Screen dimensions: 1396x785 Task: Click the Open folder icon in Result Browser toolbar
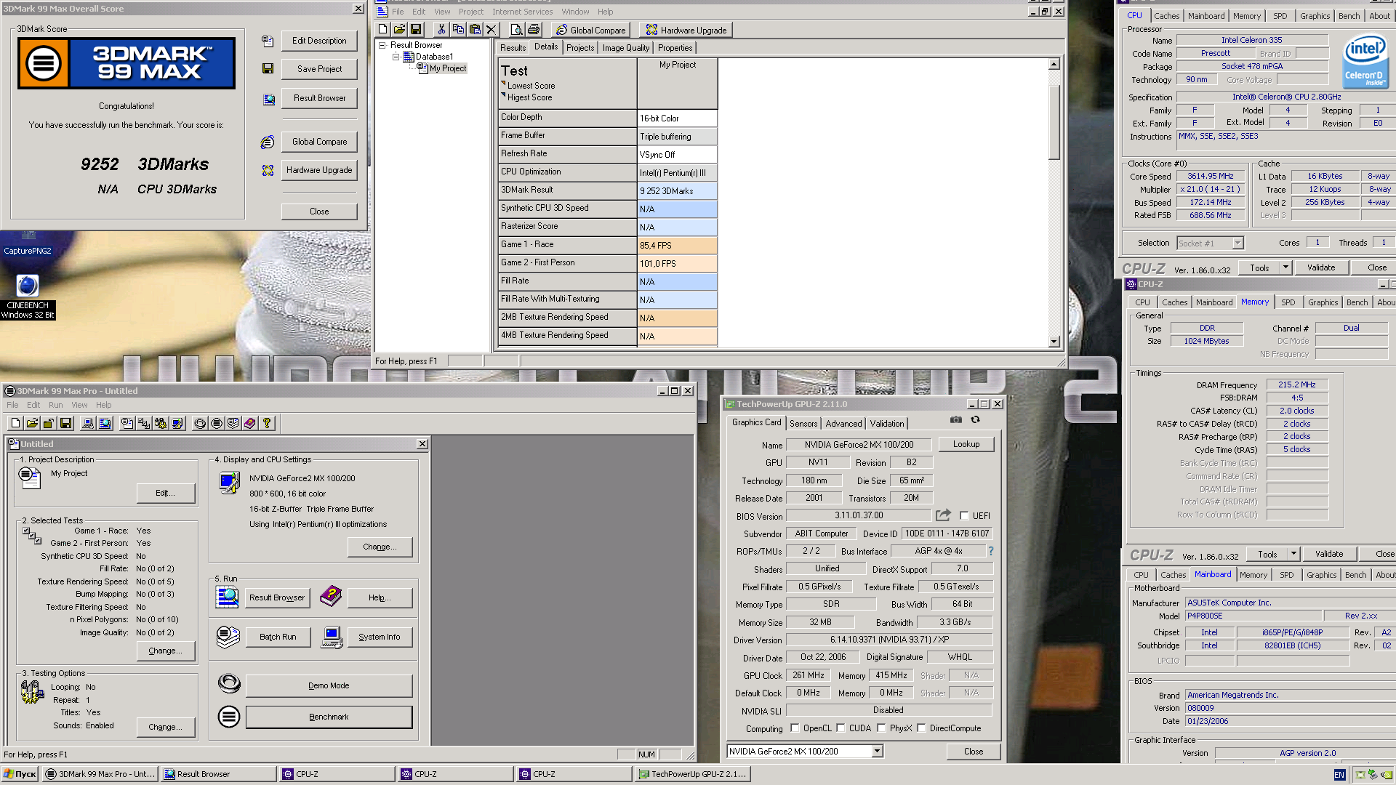pyautogui.click(x=399, y=29)
